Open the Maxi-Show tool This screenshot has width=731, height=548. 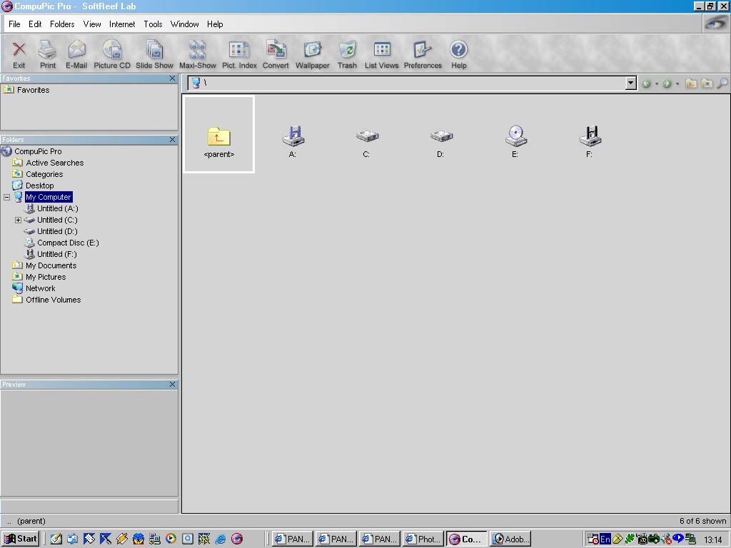click(x=198, y=54)
